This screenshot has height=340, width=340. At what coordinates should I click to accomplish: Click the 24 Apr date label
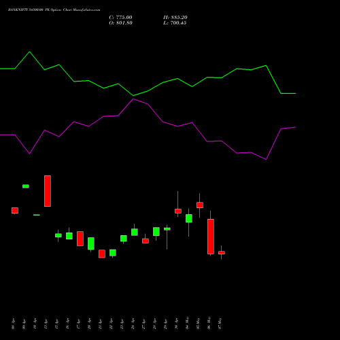(133, 324)
